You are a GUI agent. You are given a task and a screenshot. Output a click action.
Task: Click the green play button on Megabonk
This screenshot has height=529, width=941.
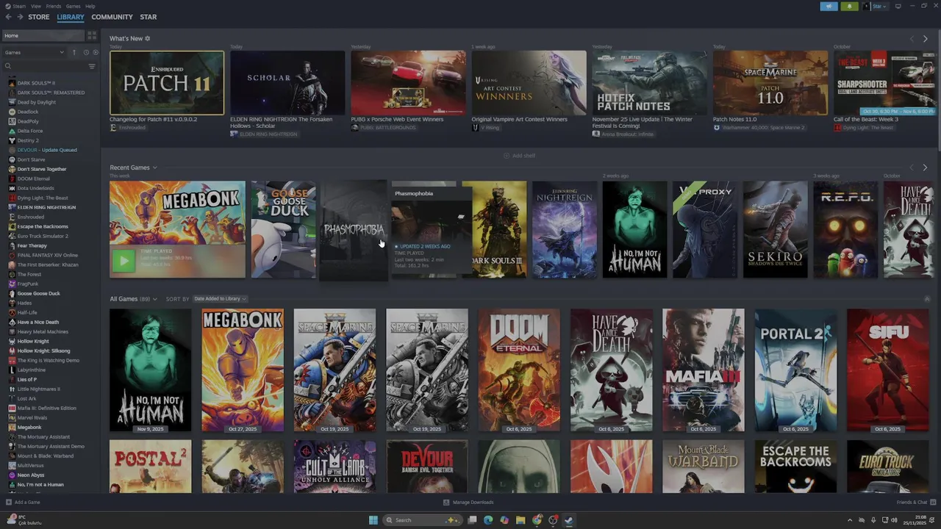point(124,260)
